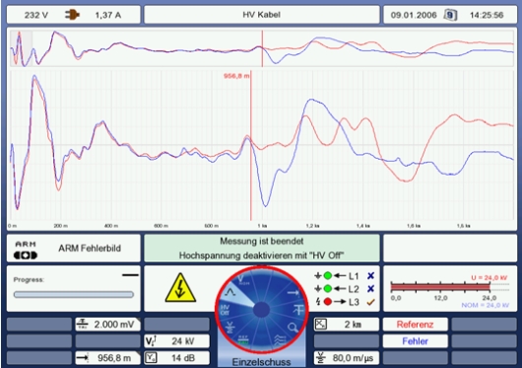The height and width of the screenshot is (368, 522).
Task: Click the red voltage level bar
Action: click(x=440, y=287)
